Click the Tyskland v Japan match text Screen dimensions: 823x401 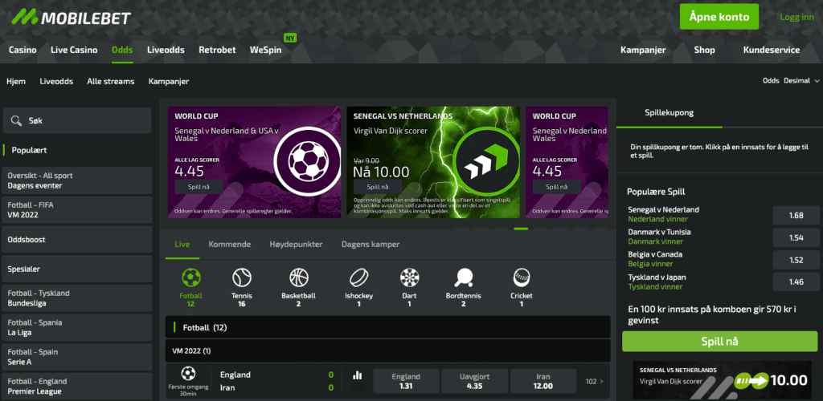pyautogui.click(x=657, y=277)
